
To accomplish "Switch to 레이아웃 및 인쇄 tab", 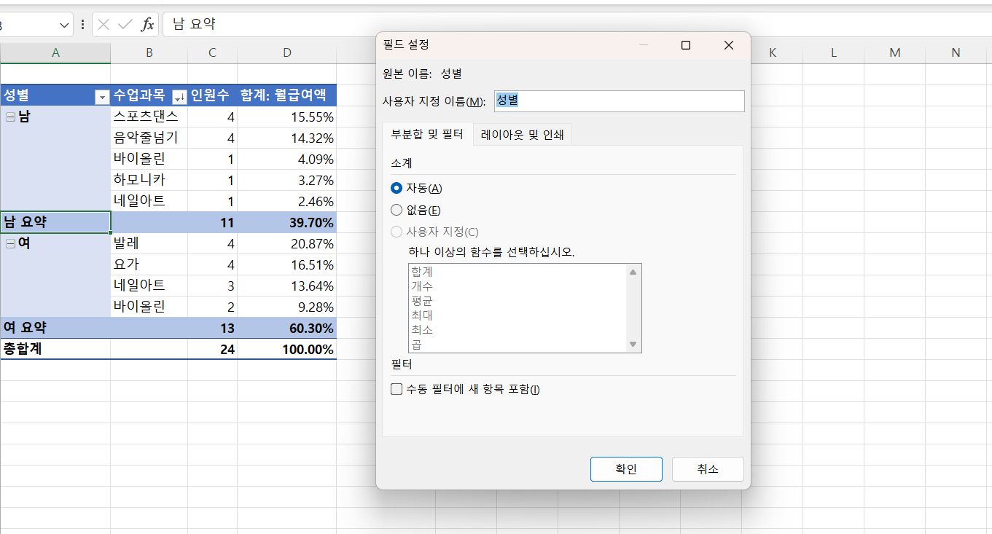I will pos(522,135).
